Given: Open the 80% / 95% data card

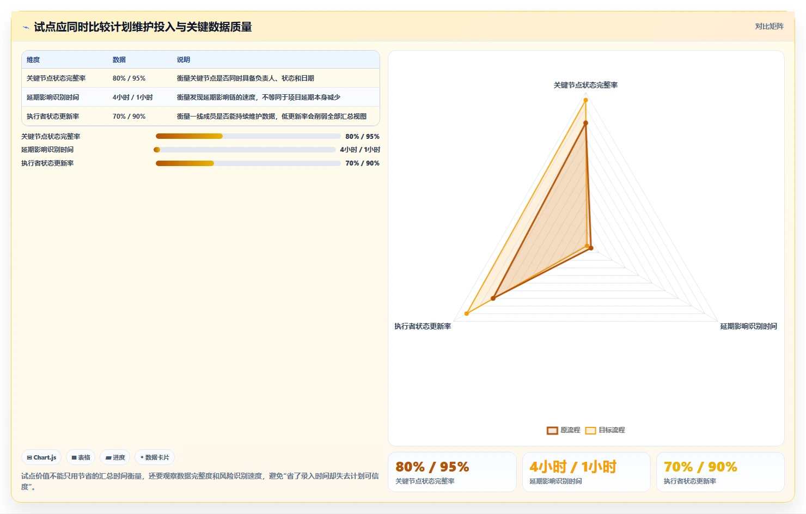Looking at the screenshot, I should tap(452, 472).
